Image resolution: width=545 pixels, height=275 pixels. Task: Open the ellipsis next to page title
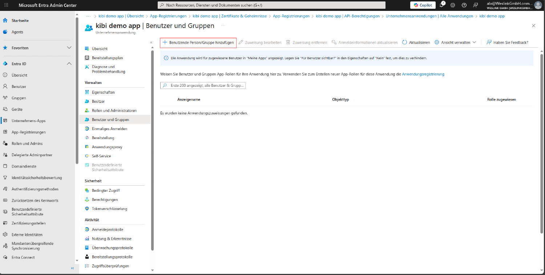[x=223, y=26]
